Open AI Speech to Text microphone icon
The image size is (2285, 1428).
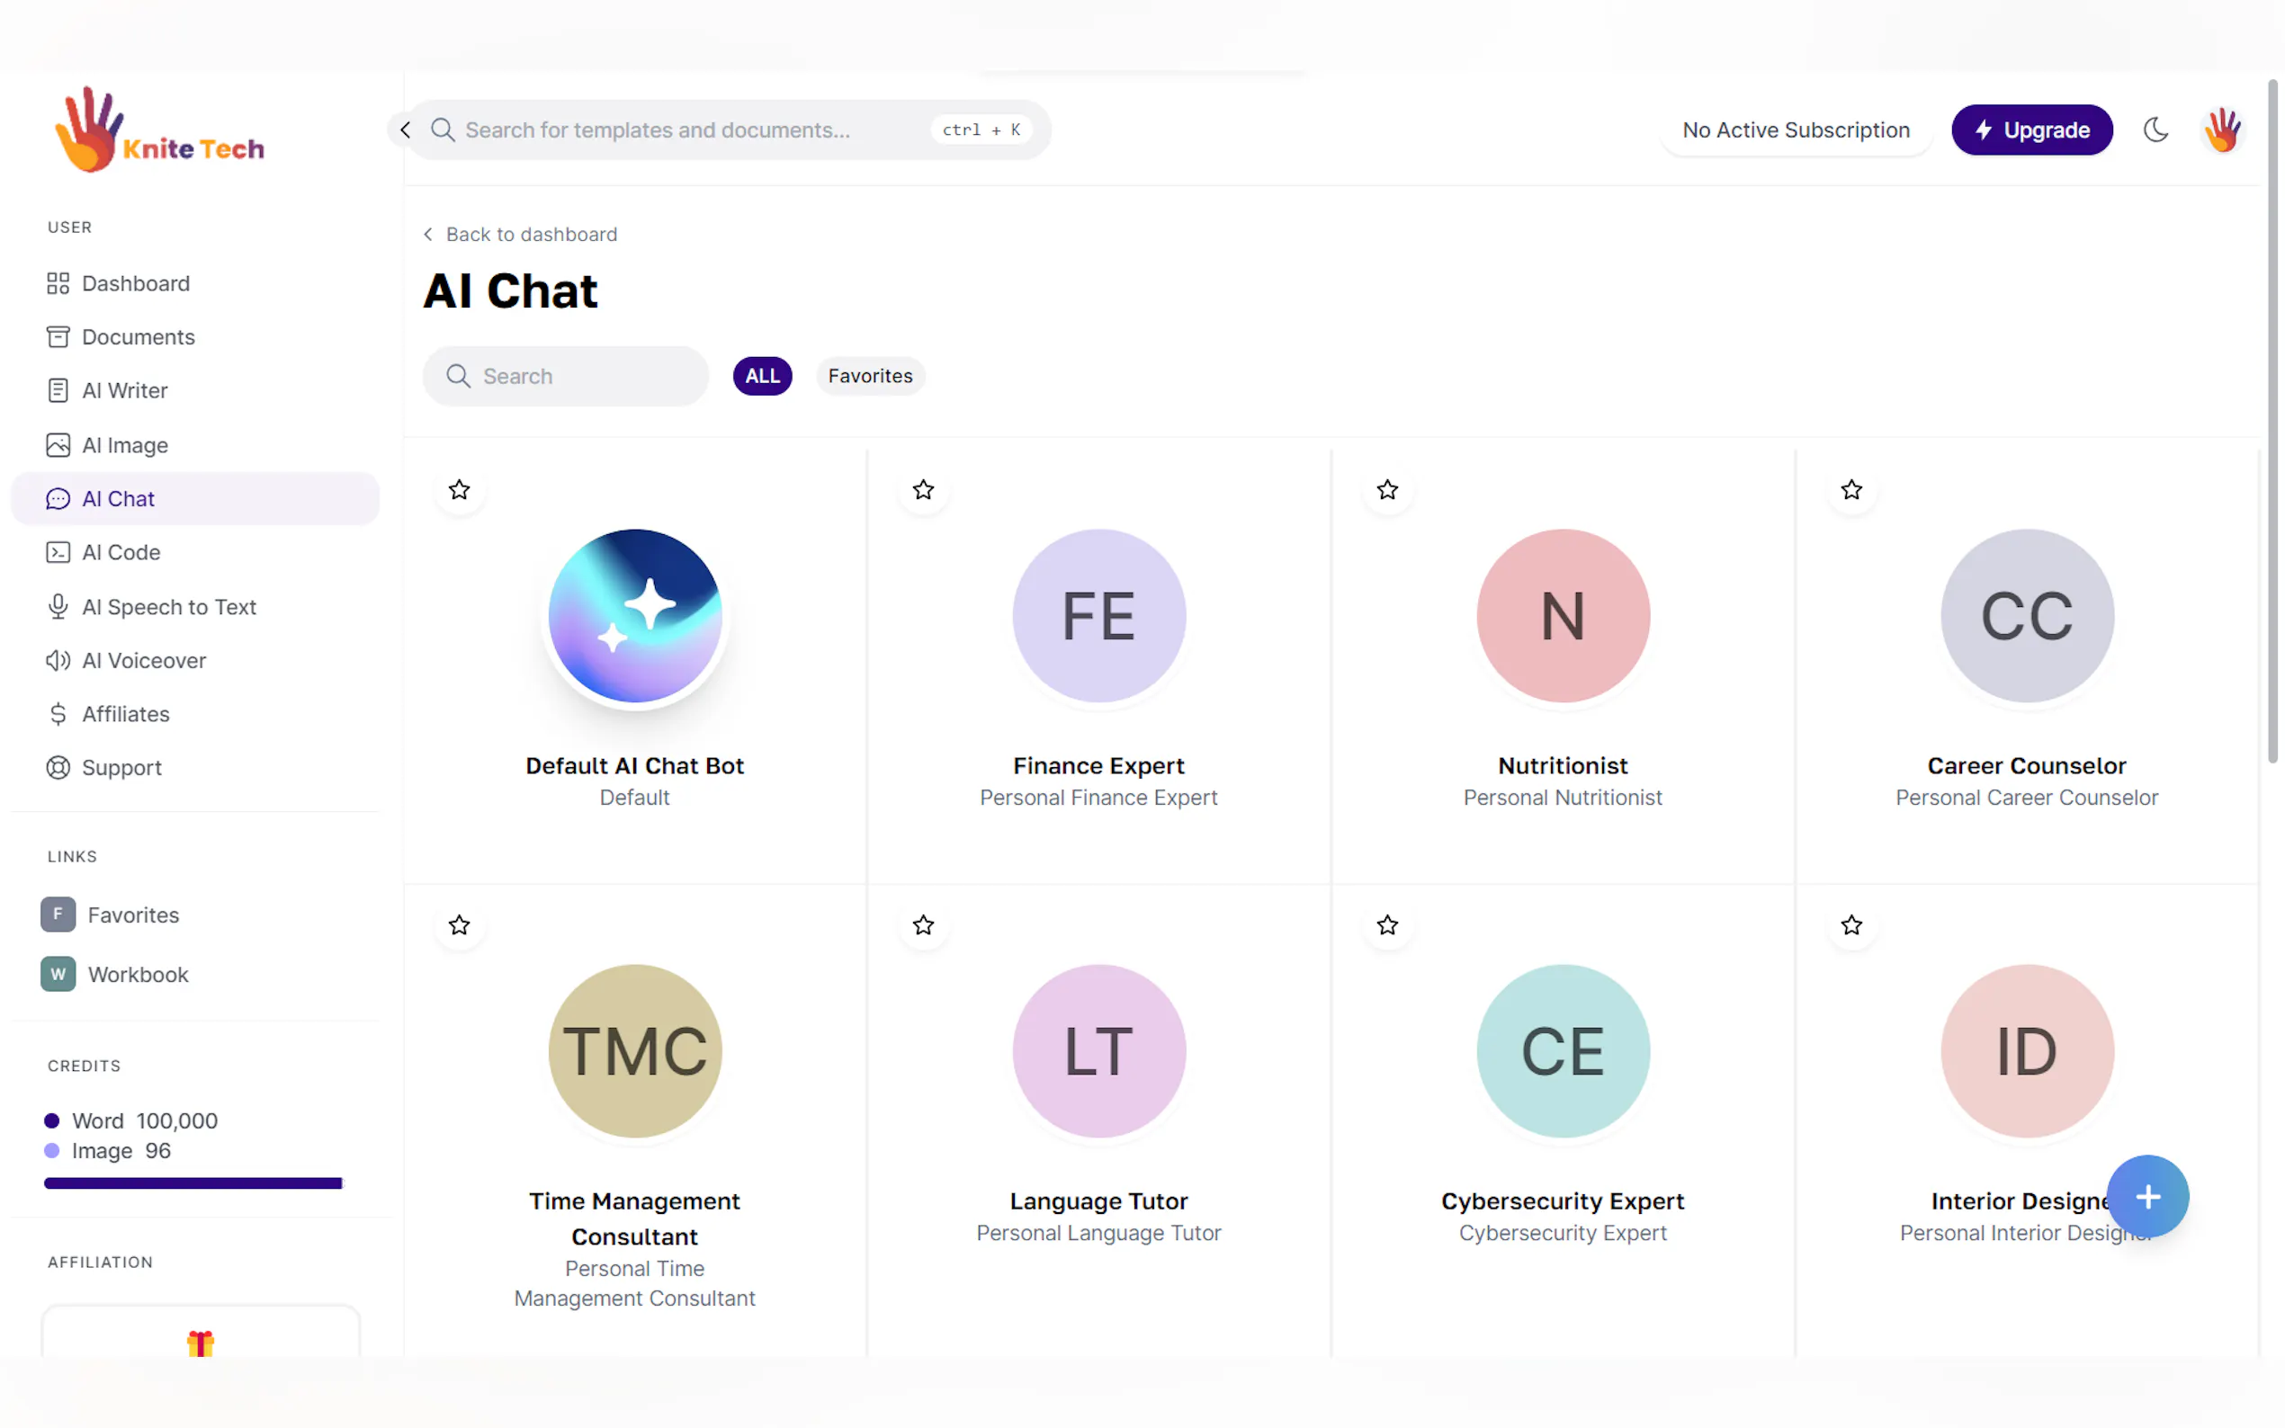point(58,606)
